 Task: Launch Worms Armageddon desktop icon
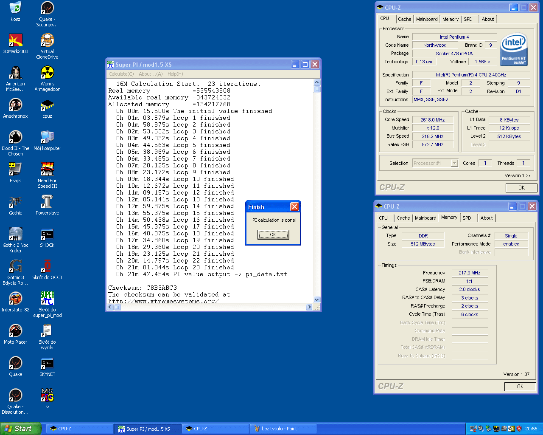pos(47,79)
